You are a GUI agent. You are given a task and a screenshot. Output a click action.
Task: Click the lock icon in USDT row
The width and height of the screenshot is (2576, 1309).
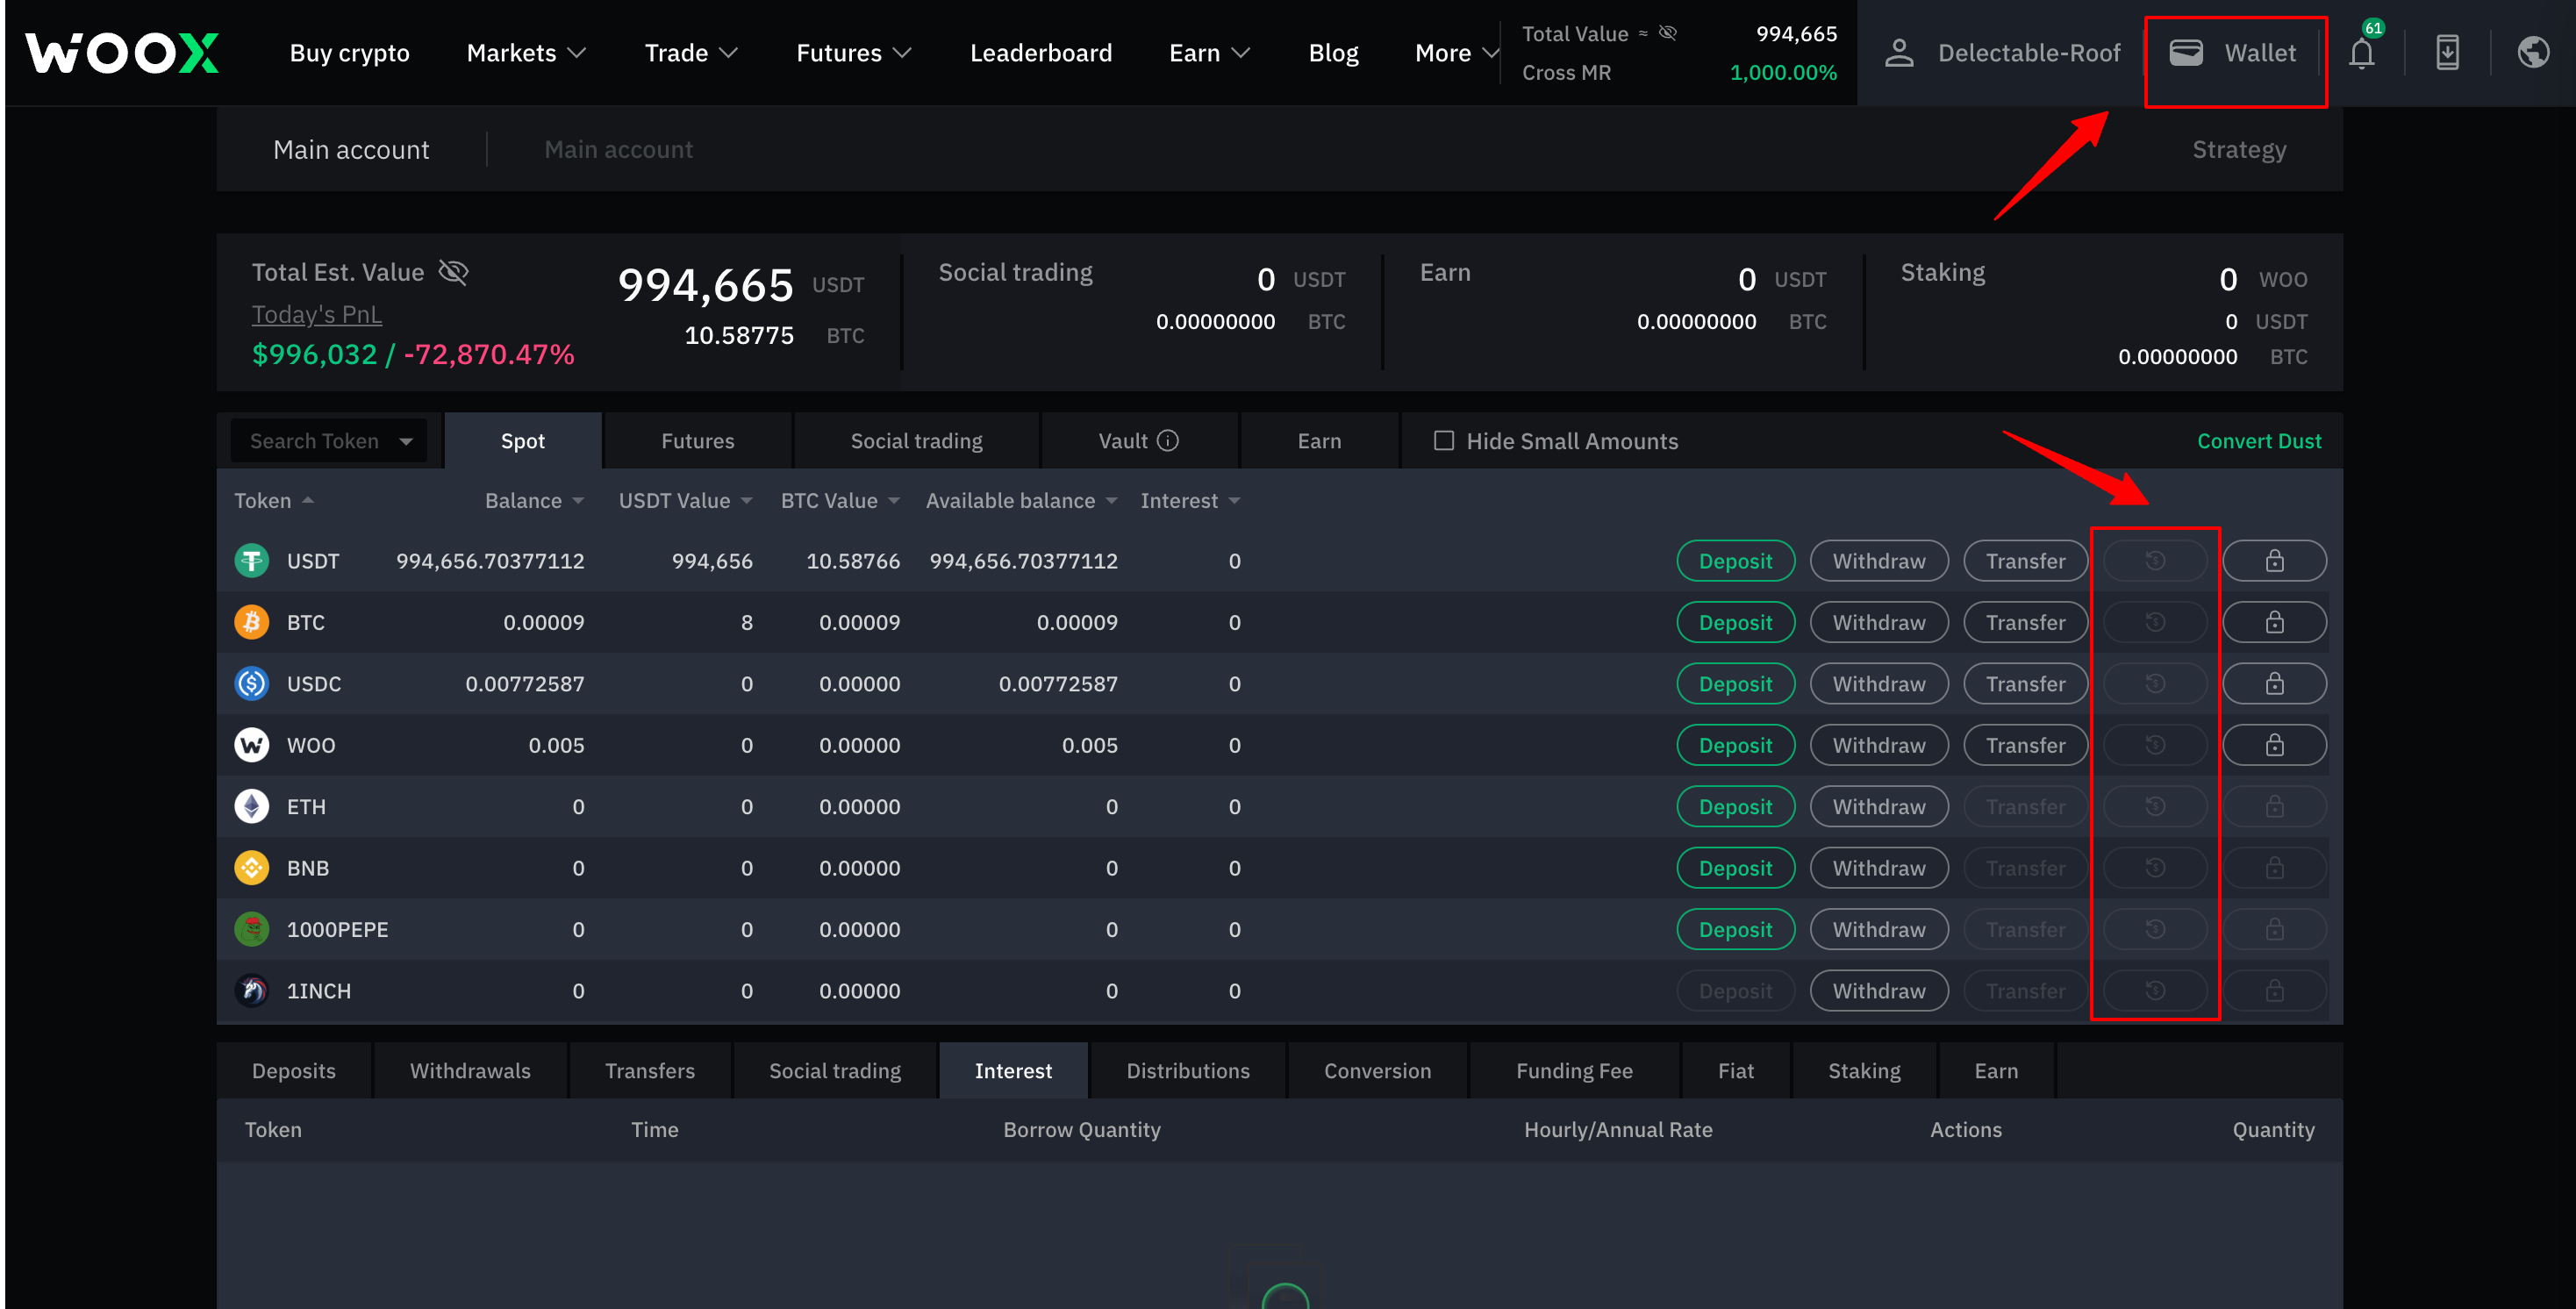(2275, 561)
